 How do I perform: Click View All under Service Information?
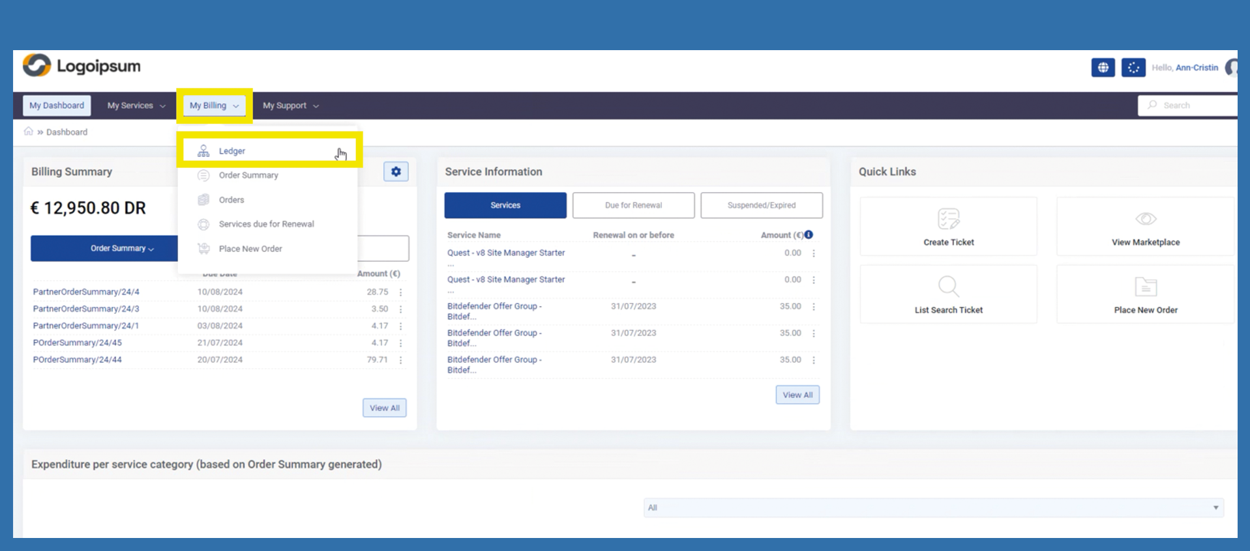tap(797, 395)
